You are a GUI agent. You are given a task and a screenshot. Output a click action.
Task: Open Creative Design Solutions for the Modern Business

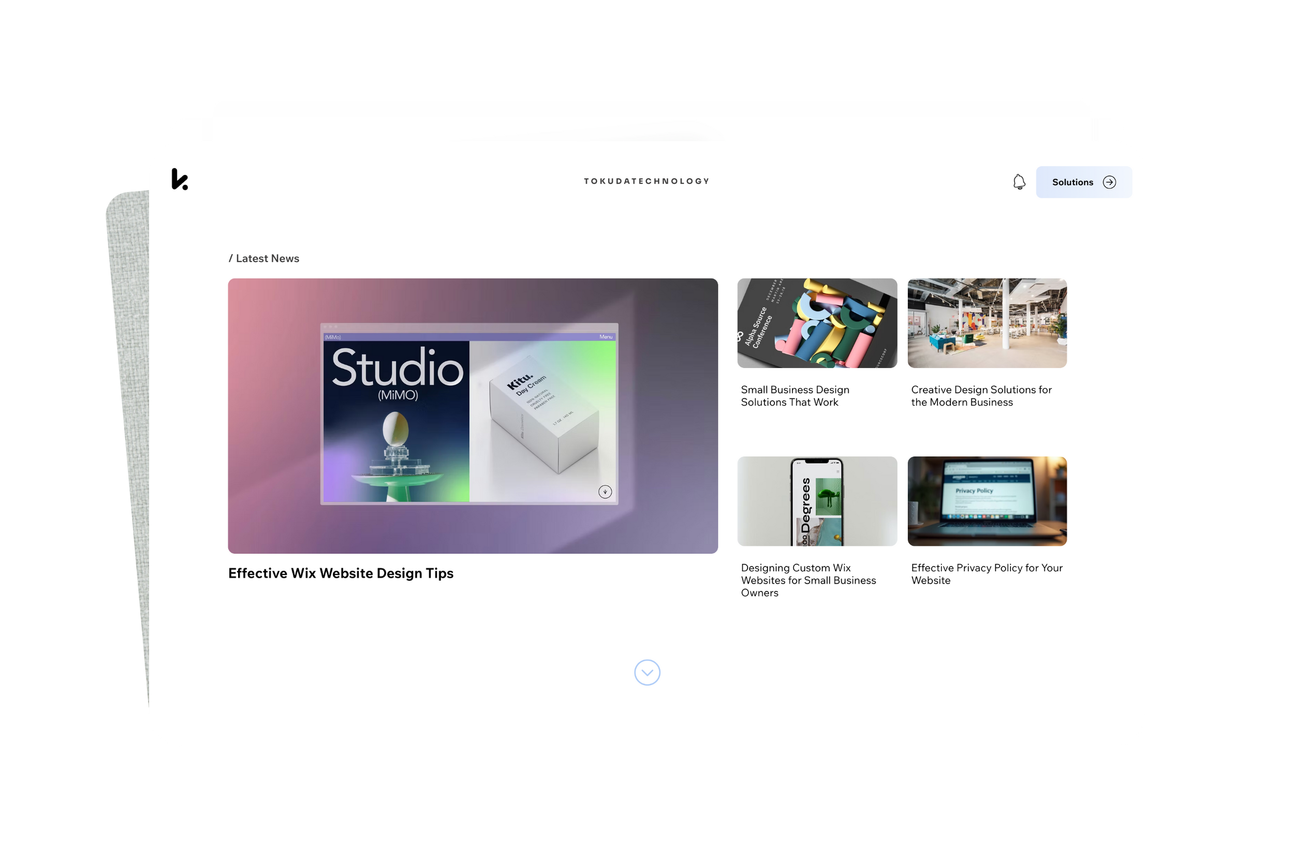pyautogui.click(x=981, y=396)
